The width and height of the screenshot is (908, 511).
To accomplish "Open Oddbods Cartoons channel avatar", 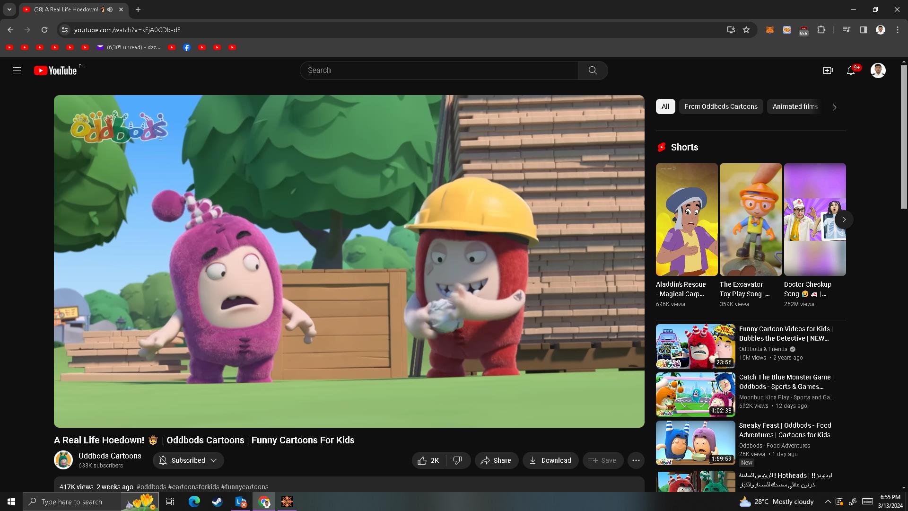I will [63, 460].
